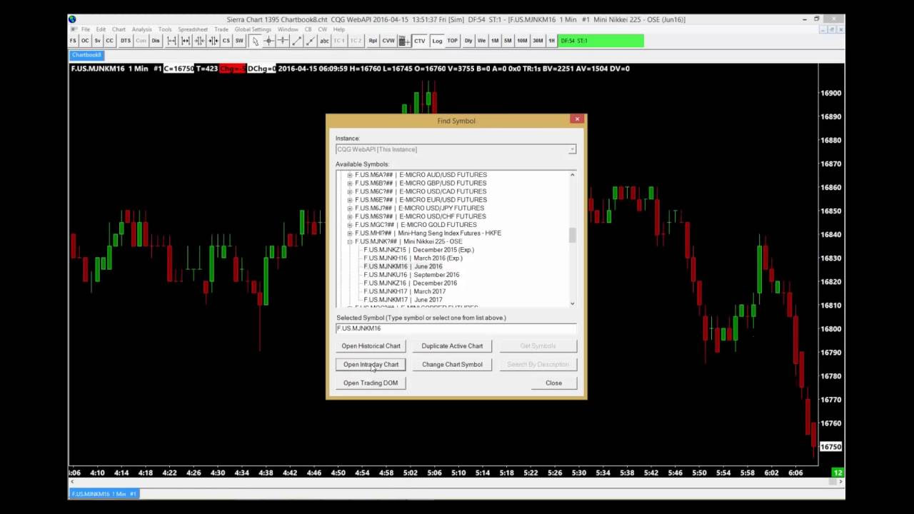Screen dimensions: 914x514
Task: Switch chart to 1M timeframe
Action: 495,41
